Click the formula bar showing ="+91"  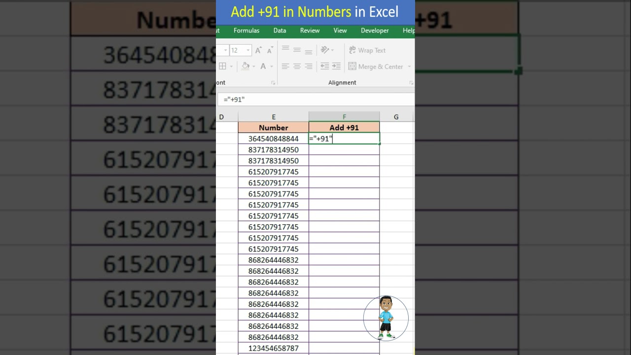(x=315, y=100)
